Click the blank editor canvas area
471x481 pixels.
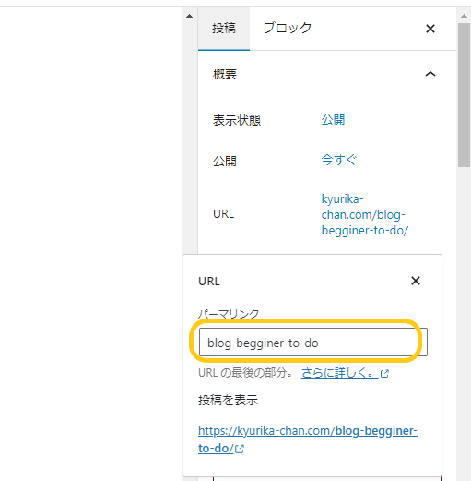coord(91,240)
